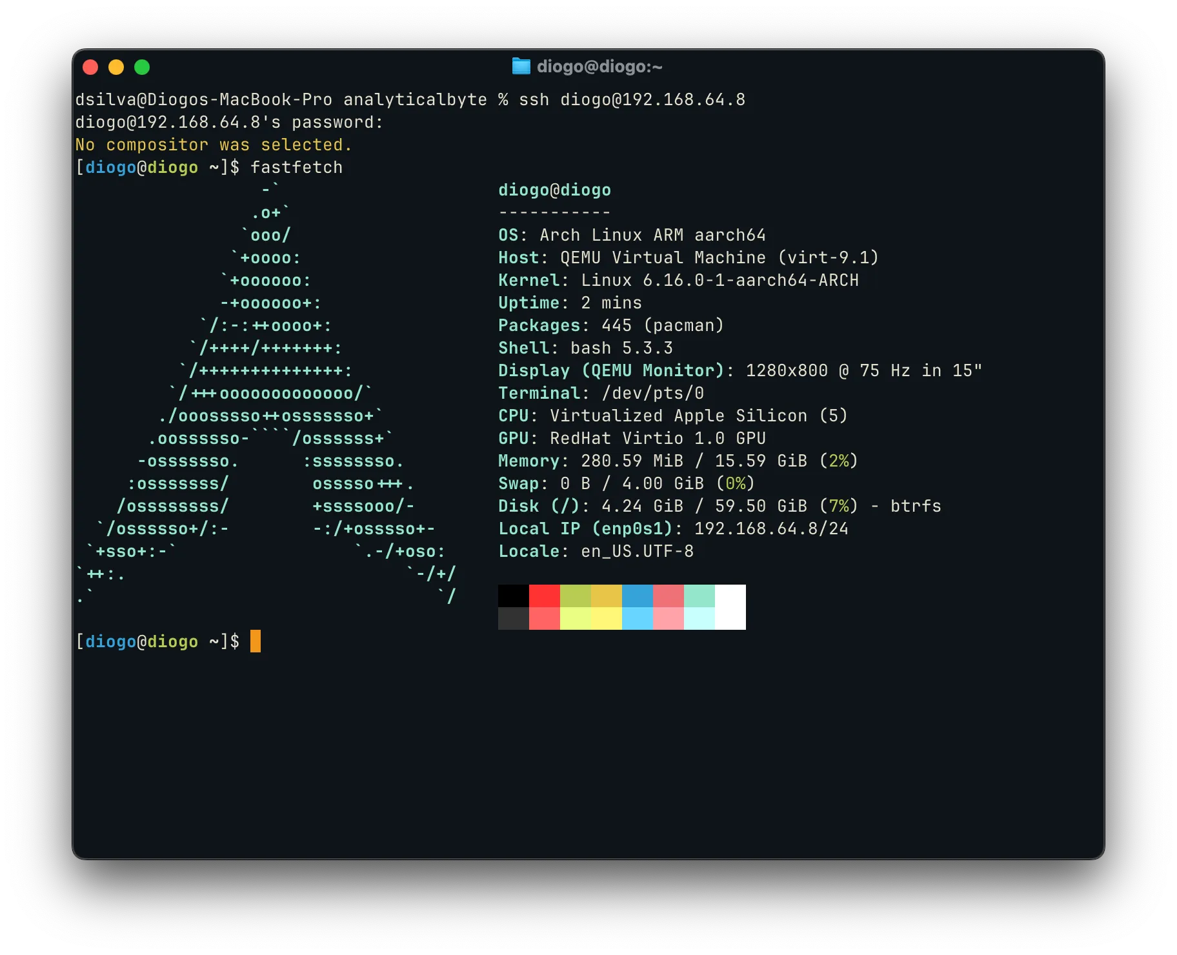1177x955 pixels.
Task: Click the orange terminal cursor block
Action: coord(256,641)
